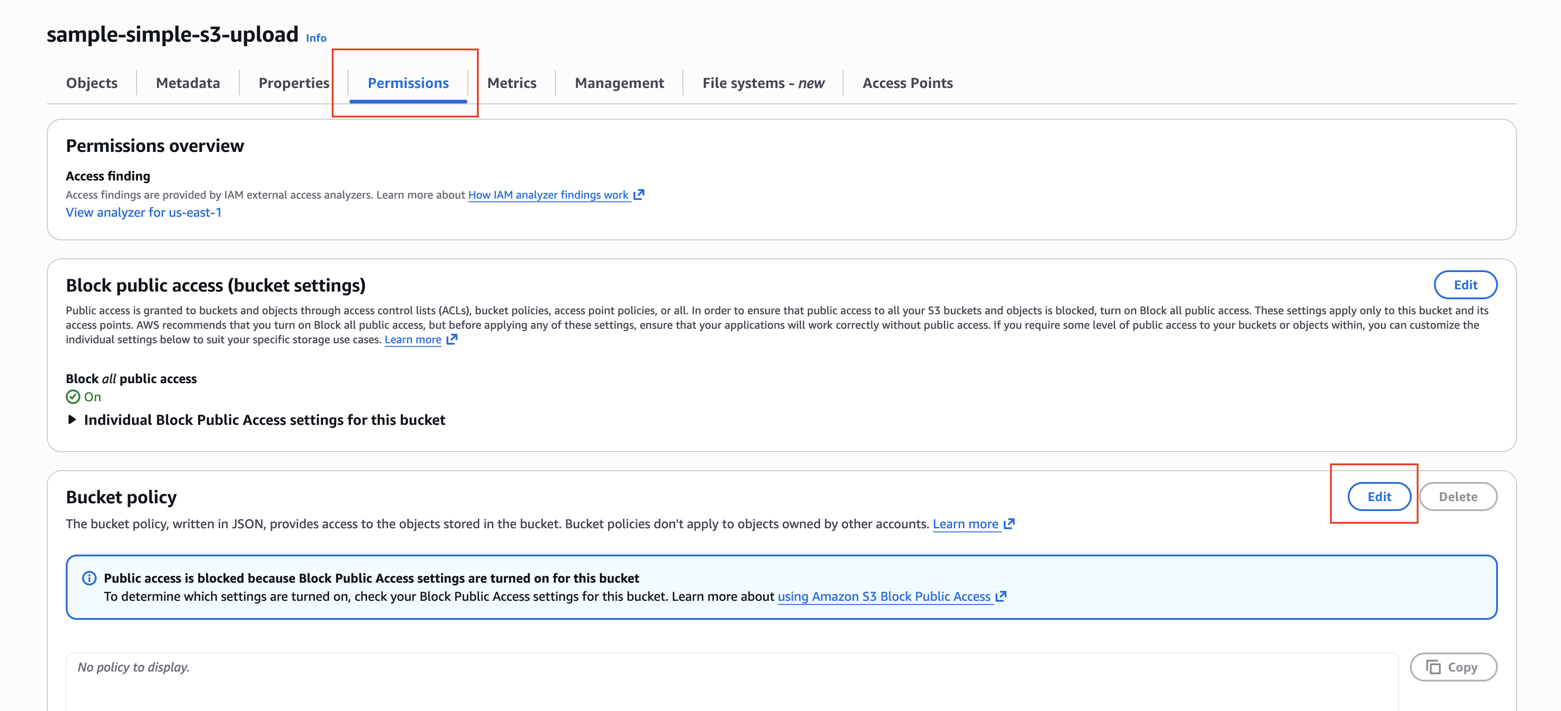Click the No policy to display text area
This screenshot has height=711, width=1561.
pos(731,682)
